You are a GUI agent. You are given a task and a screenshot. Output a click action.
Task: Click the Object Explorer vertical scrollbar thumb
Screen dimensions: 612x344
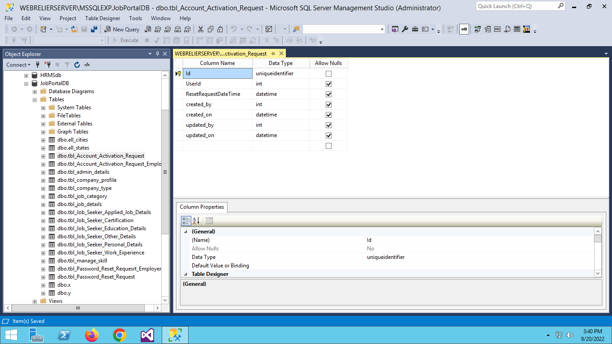pos(165,172)
